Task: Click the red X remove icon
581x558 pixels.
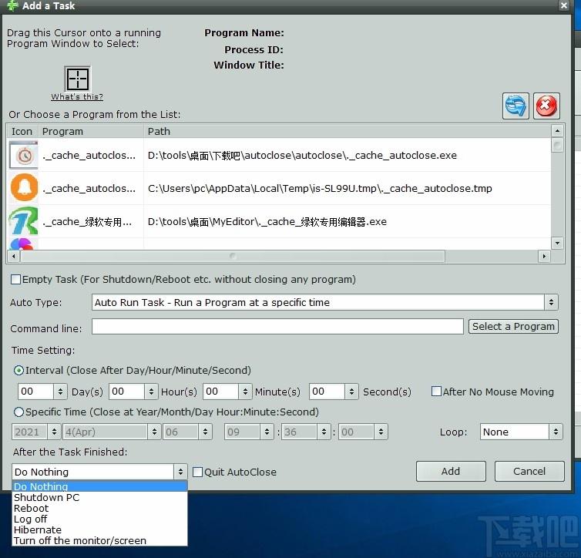Action: [546, 106]
